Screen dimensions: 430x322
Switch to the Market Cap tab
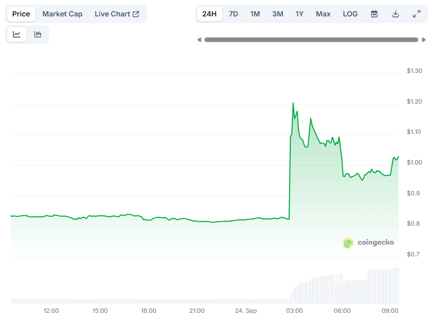tap(62, 14)
